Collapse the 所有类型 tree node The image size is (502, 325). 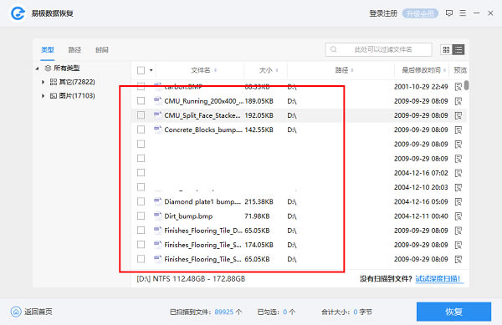click(x=38, y=69)
